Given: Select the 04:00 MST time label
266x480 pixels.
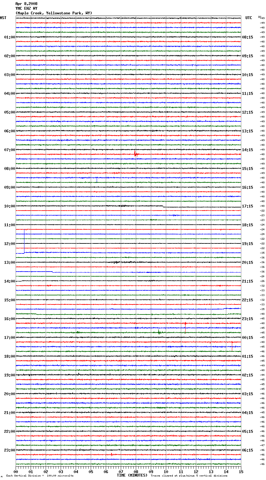Looking at the screenshot, I should click(10, 94).
